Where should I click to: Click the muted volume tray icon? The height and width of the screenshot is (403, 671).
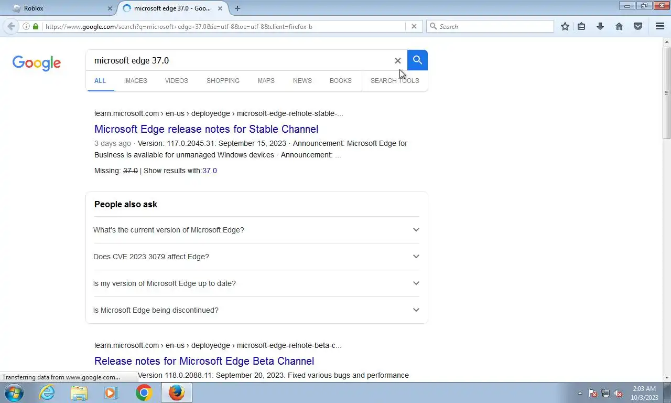[619, 393]
